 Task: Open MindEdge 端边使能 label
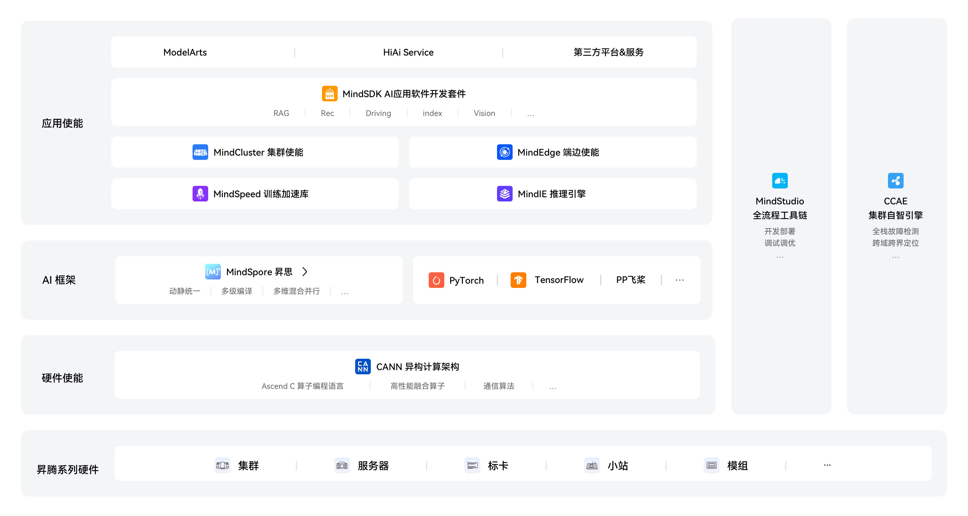558,152
